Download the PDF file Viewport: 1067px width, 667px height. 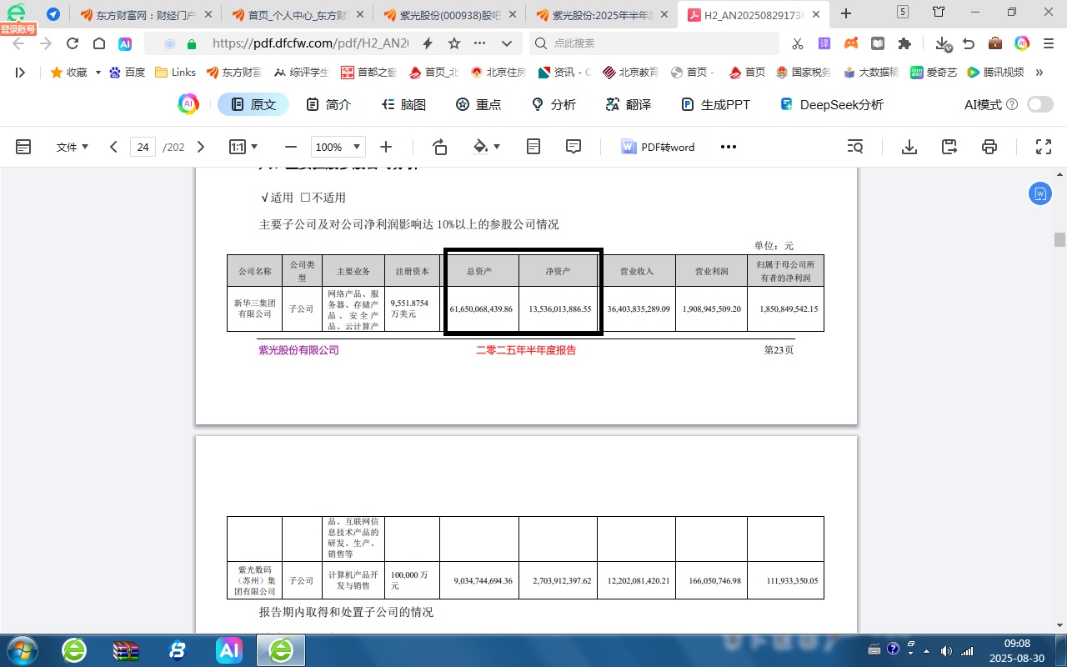[909, 147]
